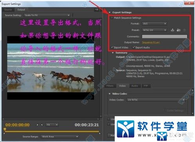Open the Source Scaling dropdown
This screenshot has width=195, height=142.
tap(47, 15)
